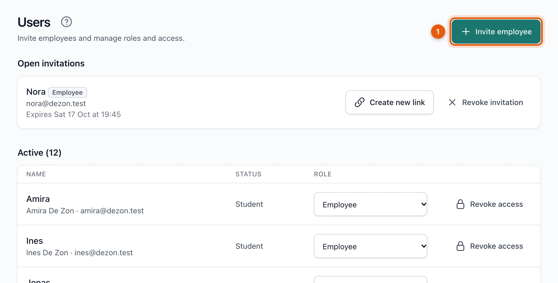558x283 pixels.
Task: Open Amira's role dropdown
Action: coord(370,204)
